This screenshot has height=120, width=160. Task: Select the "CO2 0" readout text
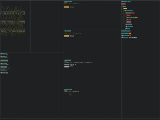coord(71,95)
